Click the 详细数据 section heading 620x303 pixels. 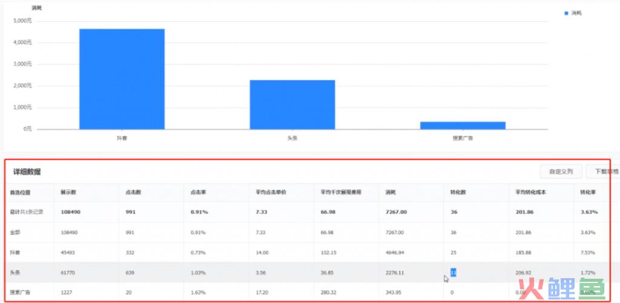[x=27, y=171]
